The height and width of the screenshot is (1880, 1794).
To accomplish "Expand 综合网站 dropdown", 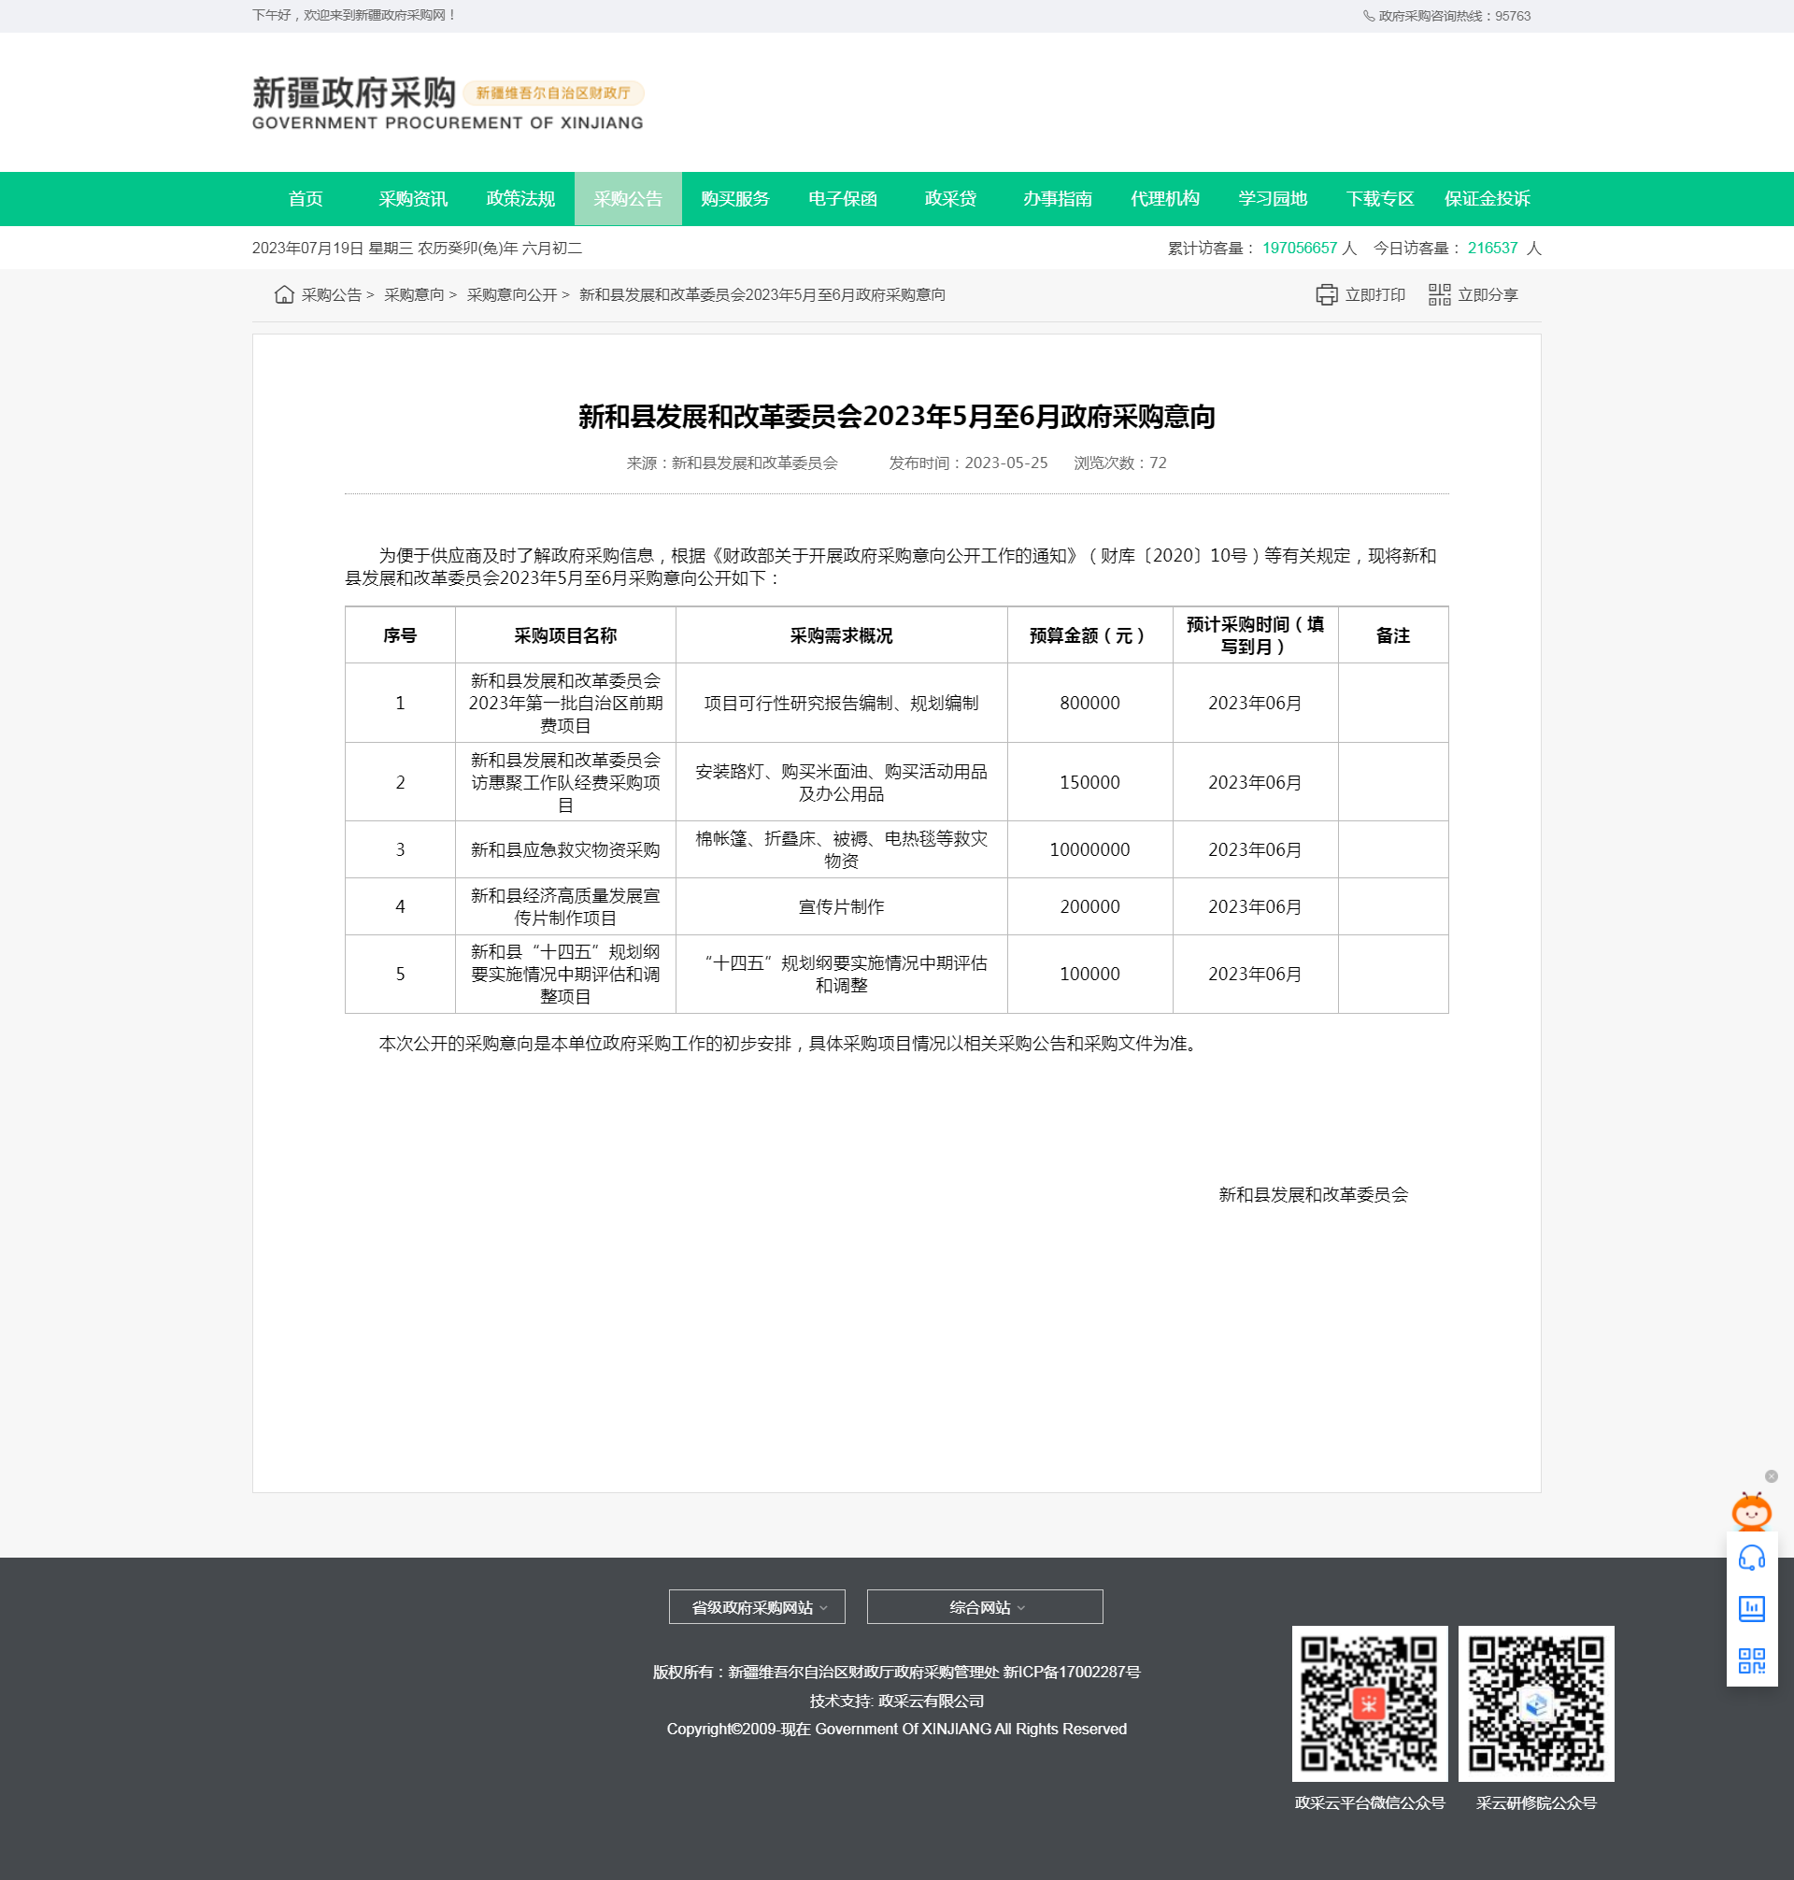I will coord(984,1607).
